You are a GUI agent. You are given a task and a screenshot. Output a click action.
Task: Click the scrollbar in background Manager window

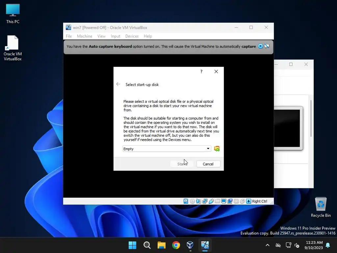(311, 118)
